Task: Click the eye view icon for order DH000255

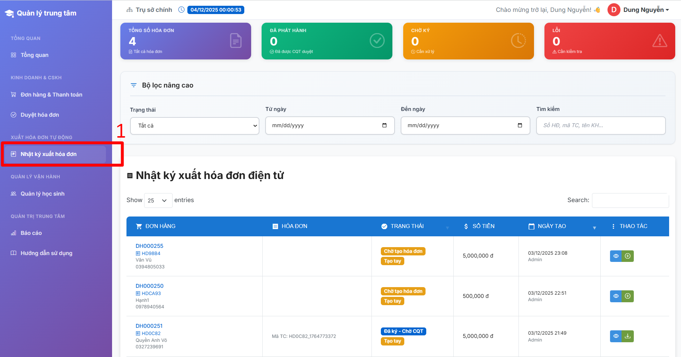Action: tap(616, 256)
